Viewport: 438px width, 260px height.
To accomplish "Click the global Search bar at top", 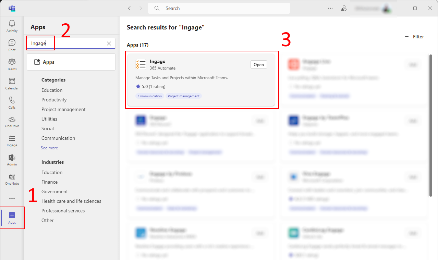I will coord(219,8).
